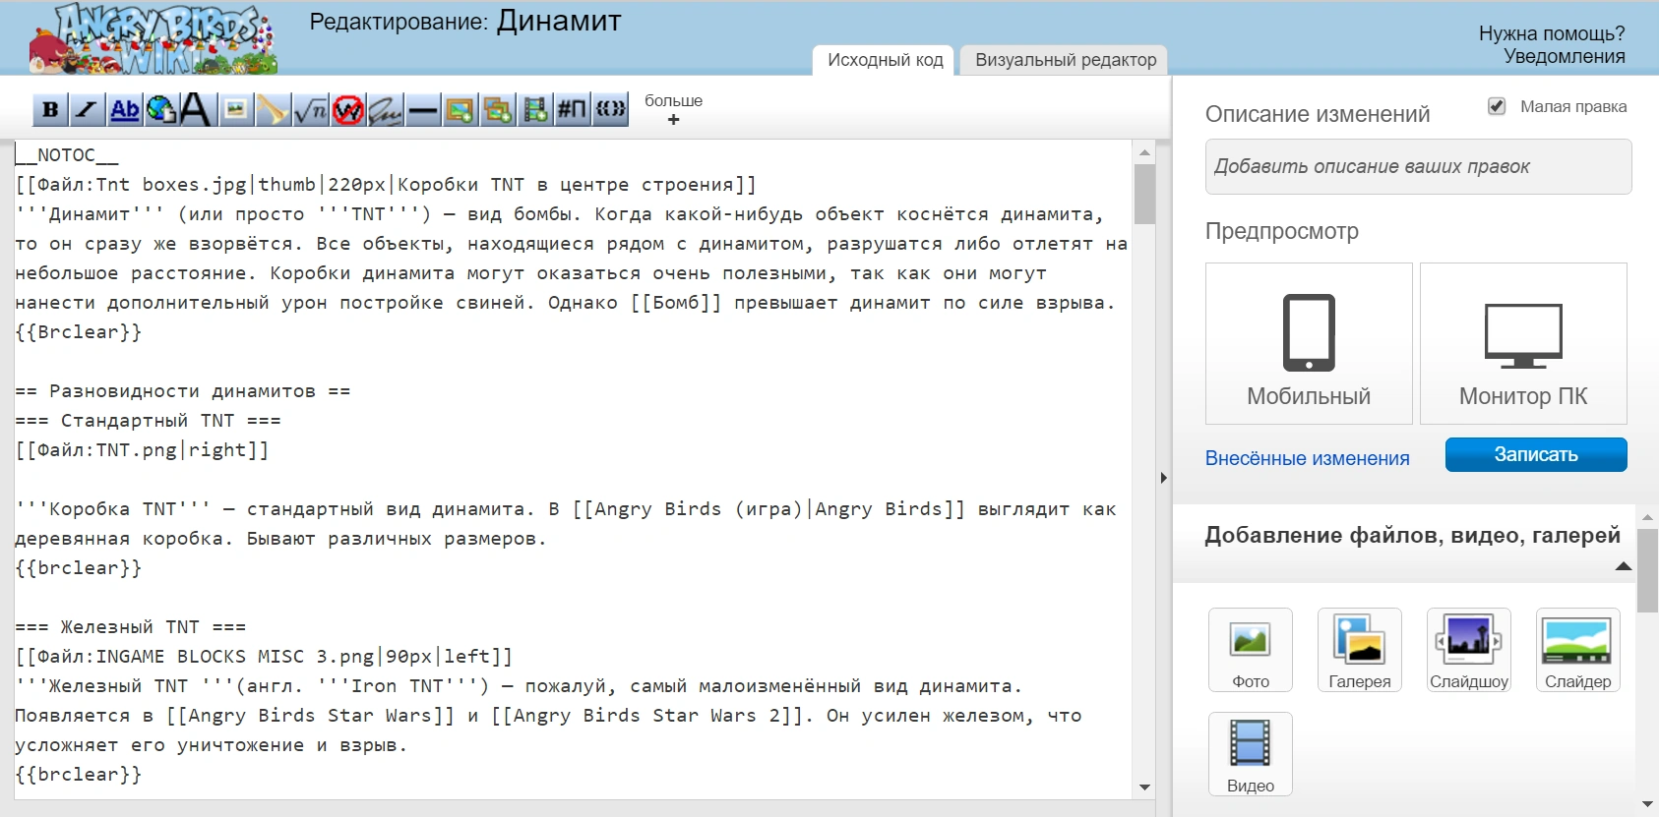Collapse the right sidebar with the divider arrow
Image resolution: width=1659 pixels, height=817 pixels.
coord(1163,478)
